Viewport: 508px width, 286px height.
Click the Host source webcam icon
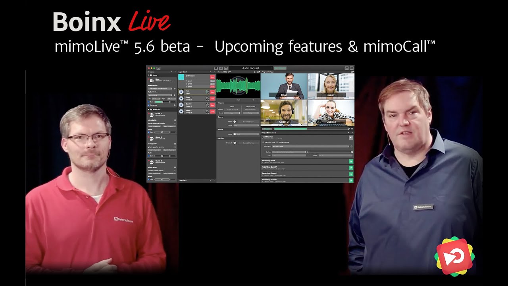(x=152, y=81)
